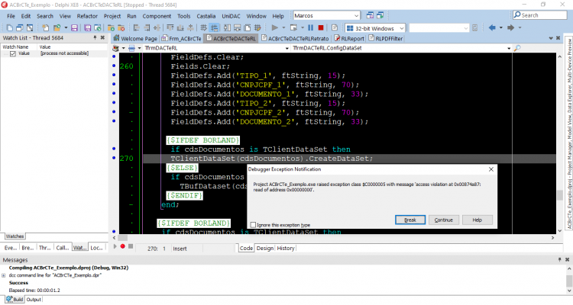Open the Refactor menu
Image resolution: width=573 pixels, height=305 pixels.
87,16
